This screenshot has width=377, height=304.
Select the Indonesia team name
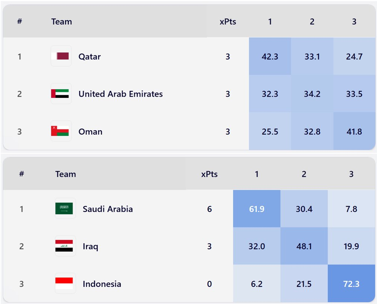(102, 284)
